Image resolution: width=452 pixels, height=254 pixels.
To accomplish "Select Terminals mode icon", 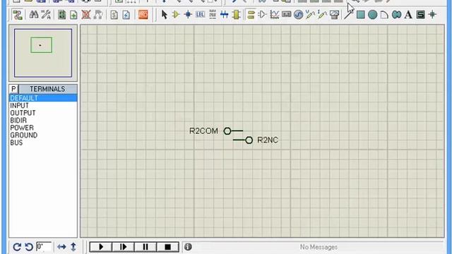I will (251, 14).
